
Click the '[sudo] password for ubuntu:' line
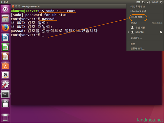point(39,15)
